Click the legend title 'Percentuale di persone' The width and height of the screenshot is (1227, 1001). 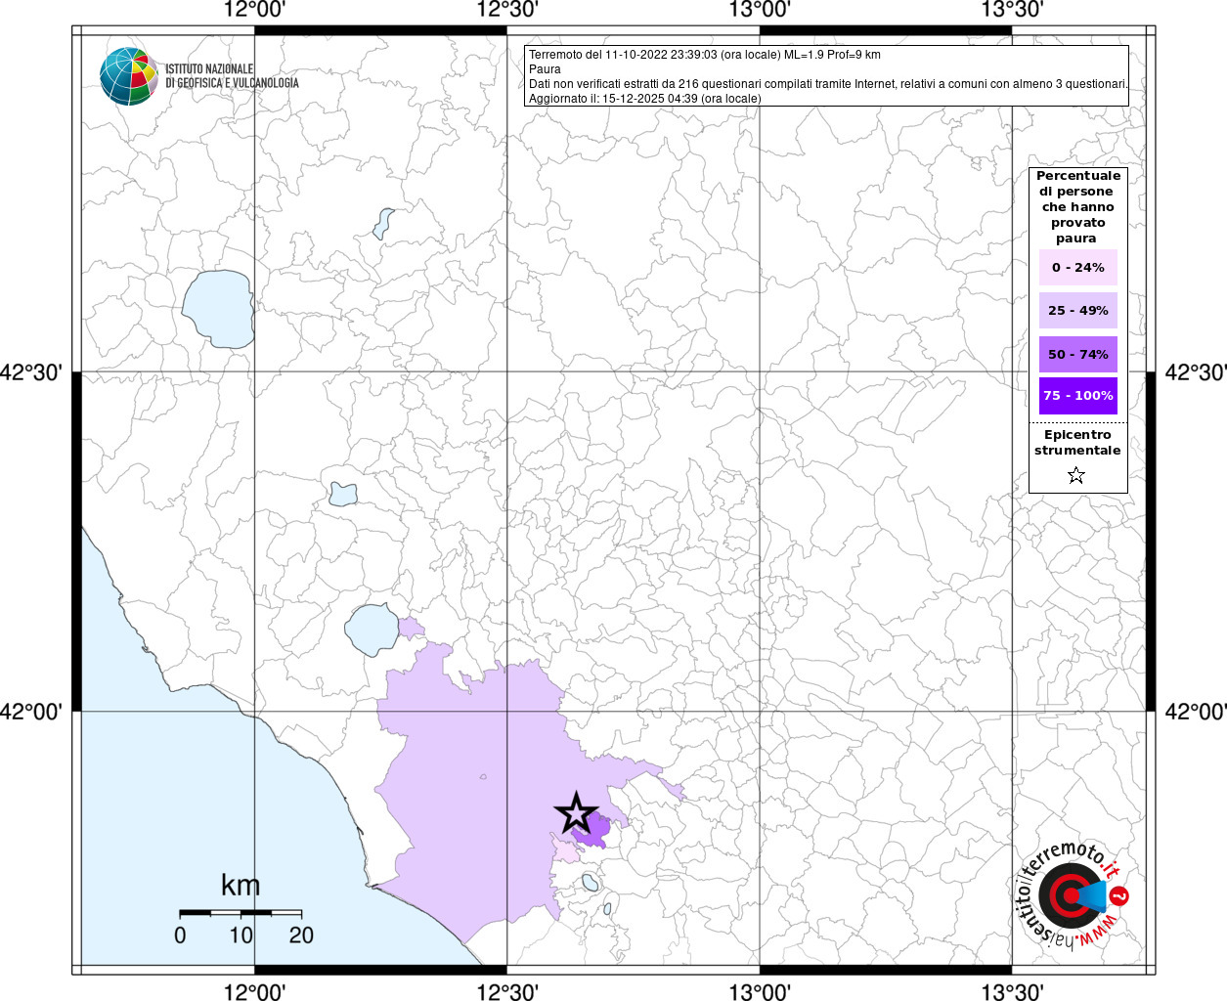tap(1077, 206)
